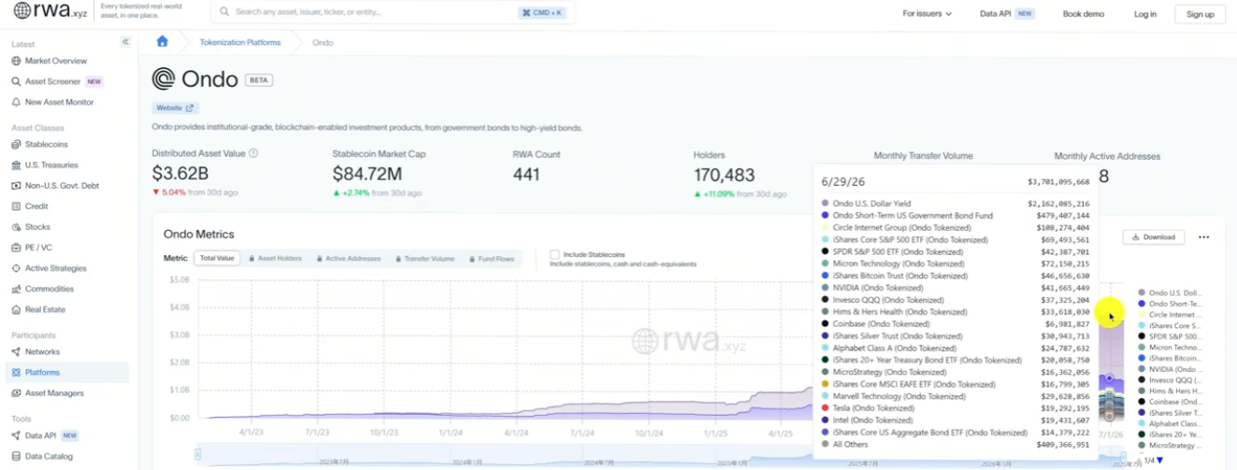The width and height of the screenshot is (1237, 470).
Task: Toggle iShares Bitcoin legend entry
Action: (1170, 358)
